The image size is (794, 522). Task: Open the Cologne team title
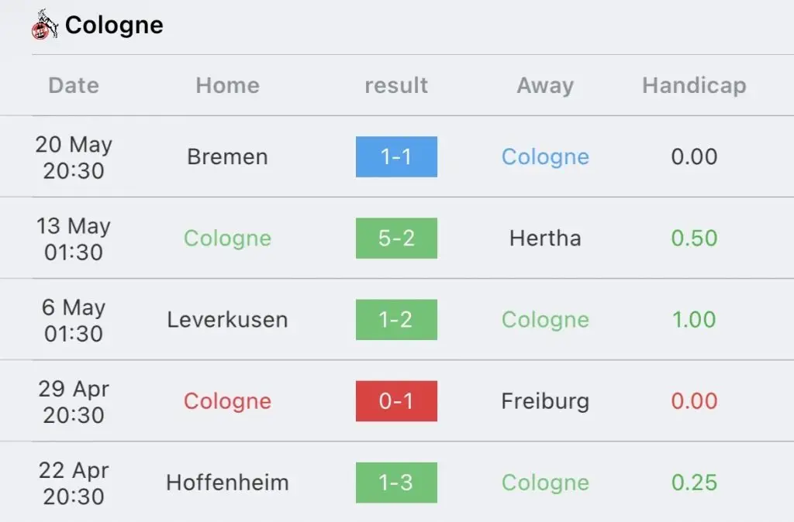tap(114, 26)
